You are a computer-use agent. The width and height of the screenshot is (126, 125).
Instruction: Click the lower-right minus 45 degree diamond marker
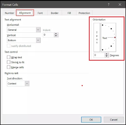[x=111, y=46]
